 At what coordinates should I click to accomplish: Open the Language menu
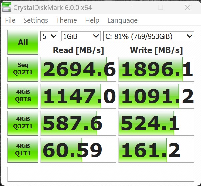[122, 20]
